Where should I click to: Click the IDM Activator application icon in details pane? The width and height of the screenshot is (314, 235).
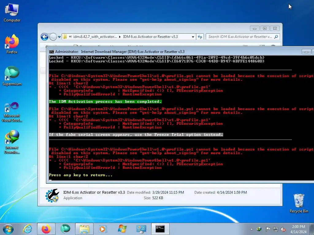pyautogui.click(x=52, y=196)
